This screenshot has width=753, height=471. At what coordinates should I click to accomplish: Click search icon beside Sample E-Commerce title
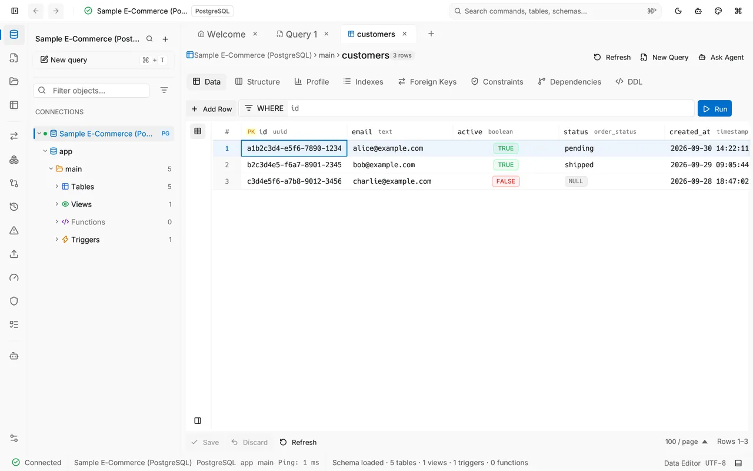pyautogui.click(x=149, y=39)
